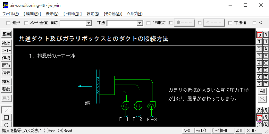Open the 作図(D) menu
Screen dimensions: 269x134
(73, 14)
